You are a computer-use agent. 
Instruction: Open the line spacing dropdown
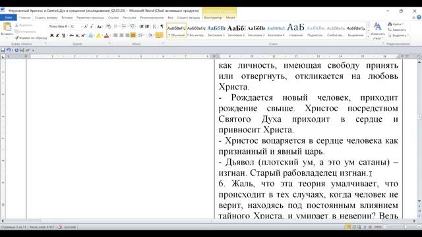(x=141, y=36)
